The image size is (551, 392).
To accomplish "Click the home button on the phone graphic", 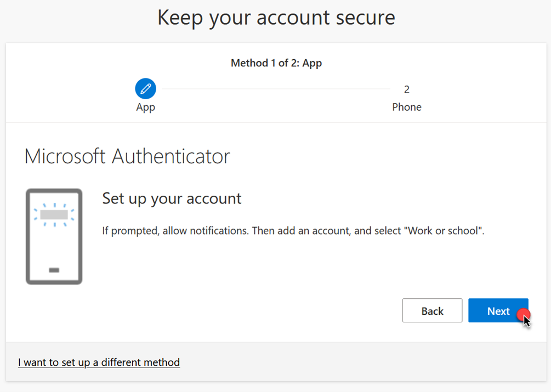I will [54, 269].
